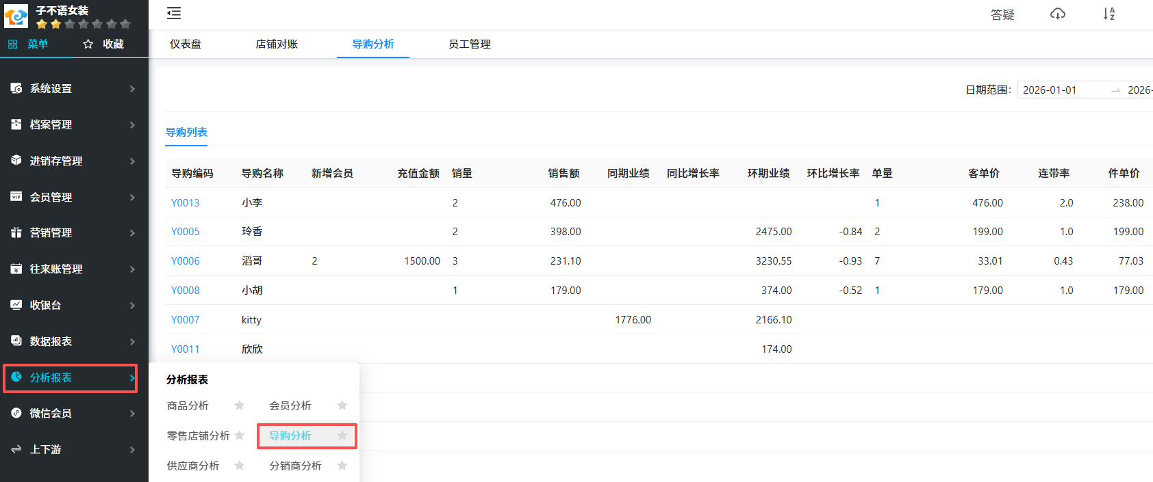
Task: Click the 营销管理 gift icon
Action: [x=16, y=232]
